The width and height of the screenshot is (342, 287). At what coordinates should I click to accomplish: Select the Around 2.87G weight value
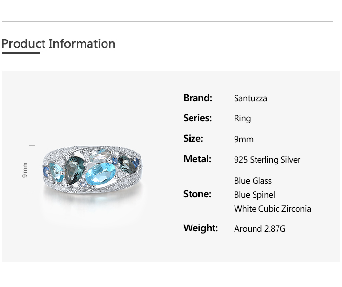pos(260,229)
